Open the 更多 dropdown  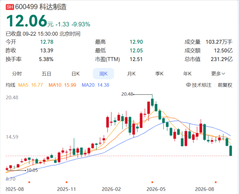pyautogui.click(x=218, y=74)
